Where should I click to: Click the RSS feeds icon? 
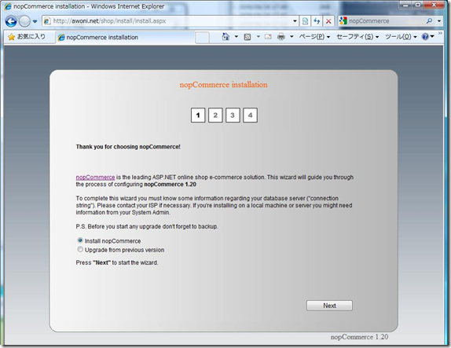[x=247, y=37]
